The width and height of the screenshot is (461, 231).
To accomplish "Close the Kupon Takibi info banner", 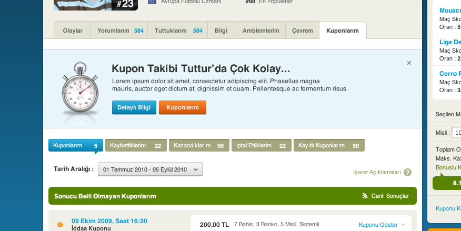I will [409, 63].
